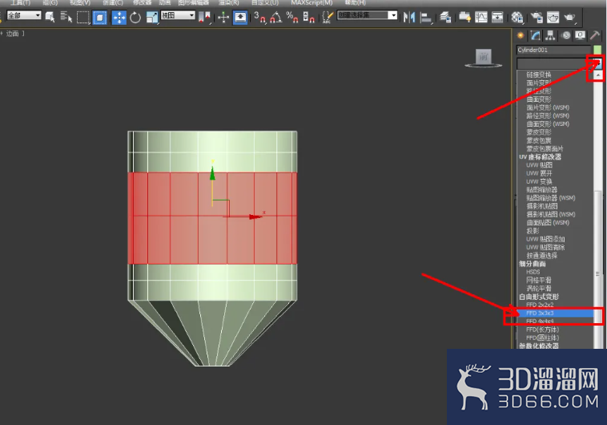This screenshot has height=425, width=607.
Task: Click the Mirror tool icon
Action: pos(408,17)
